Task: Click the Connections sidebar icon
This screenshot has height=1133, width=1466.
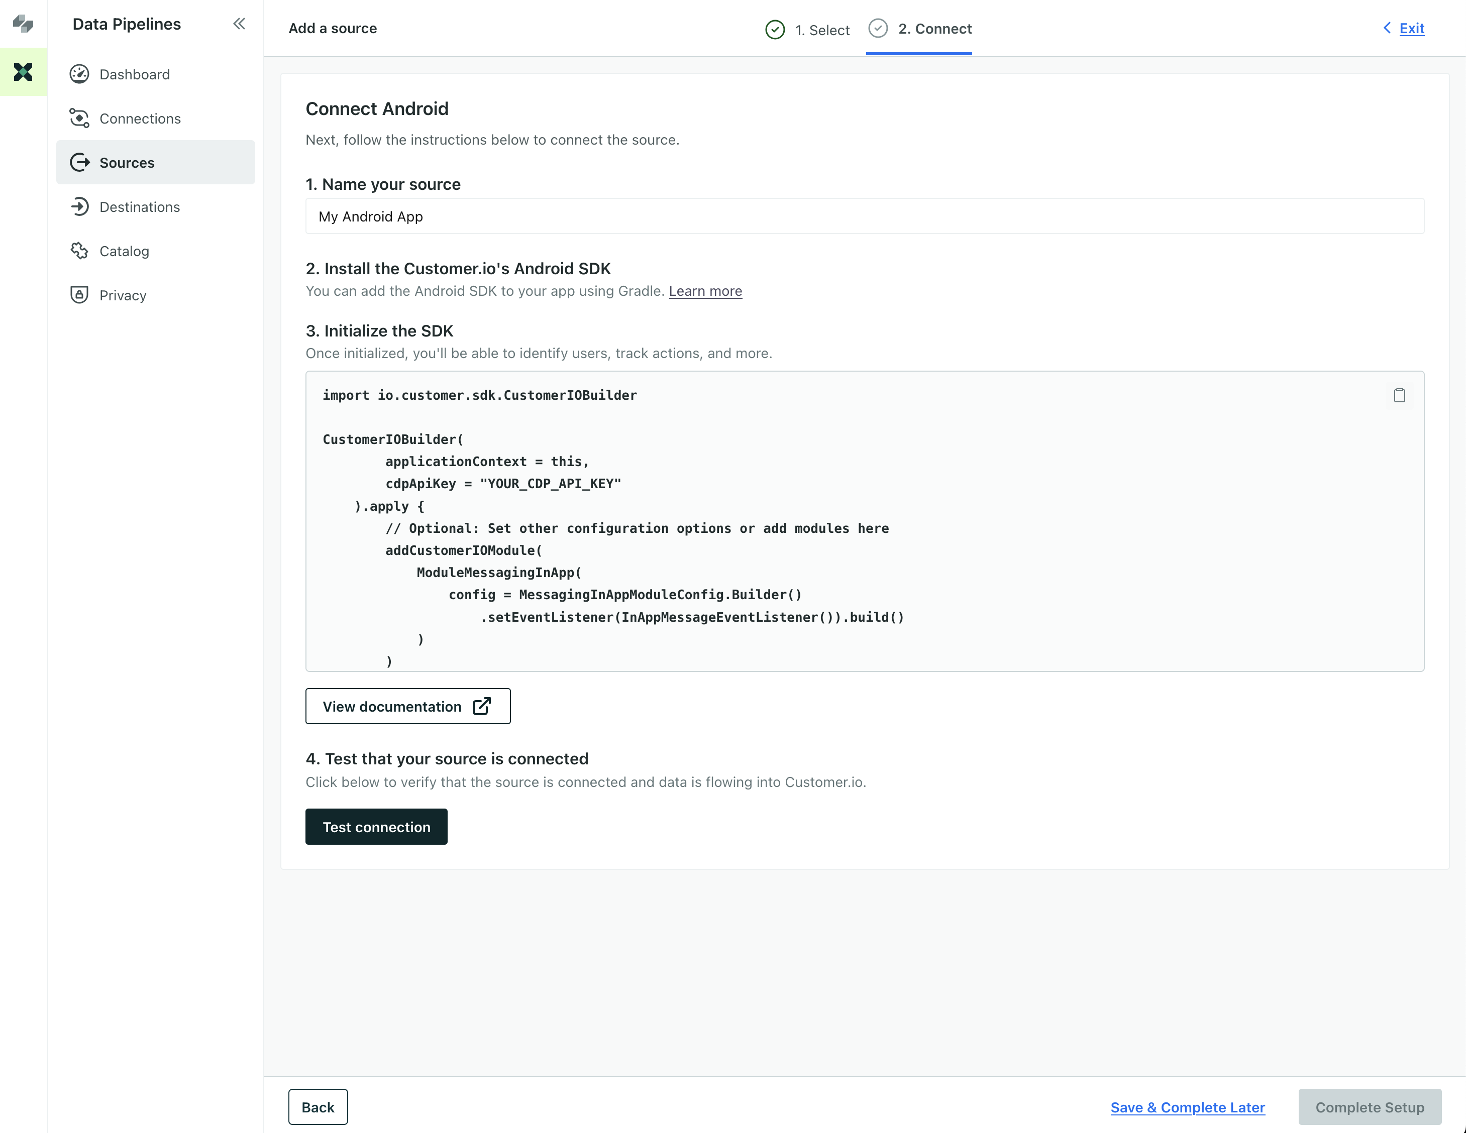Action: point(79,119)
